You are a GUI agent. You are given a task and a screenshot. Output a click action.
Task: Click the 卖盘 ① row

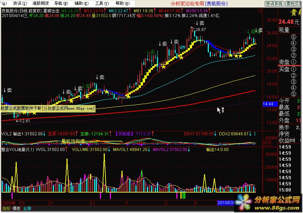(288, 62)
